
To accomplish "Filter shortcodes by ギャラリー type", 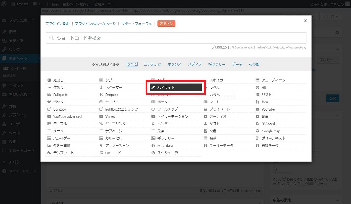I will (217, 65).
